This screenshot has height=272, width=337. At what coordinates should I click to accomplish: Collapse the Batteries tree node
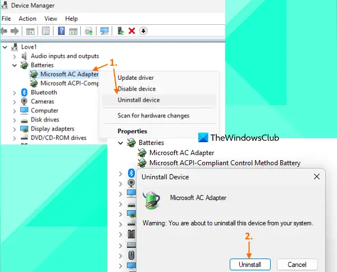pyautogui.click(x=15, y=65)
